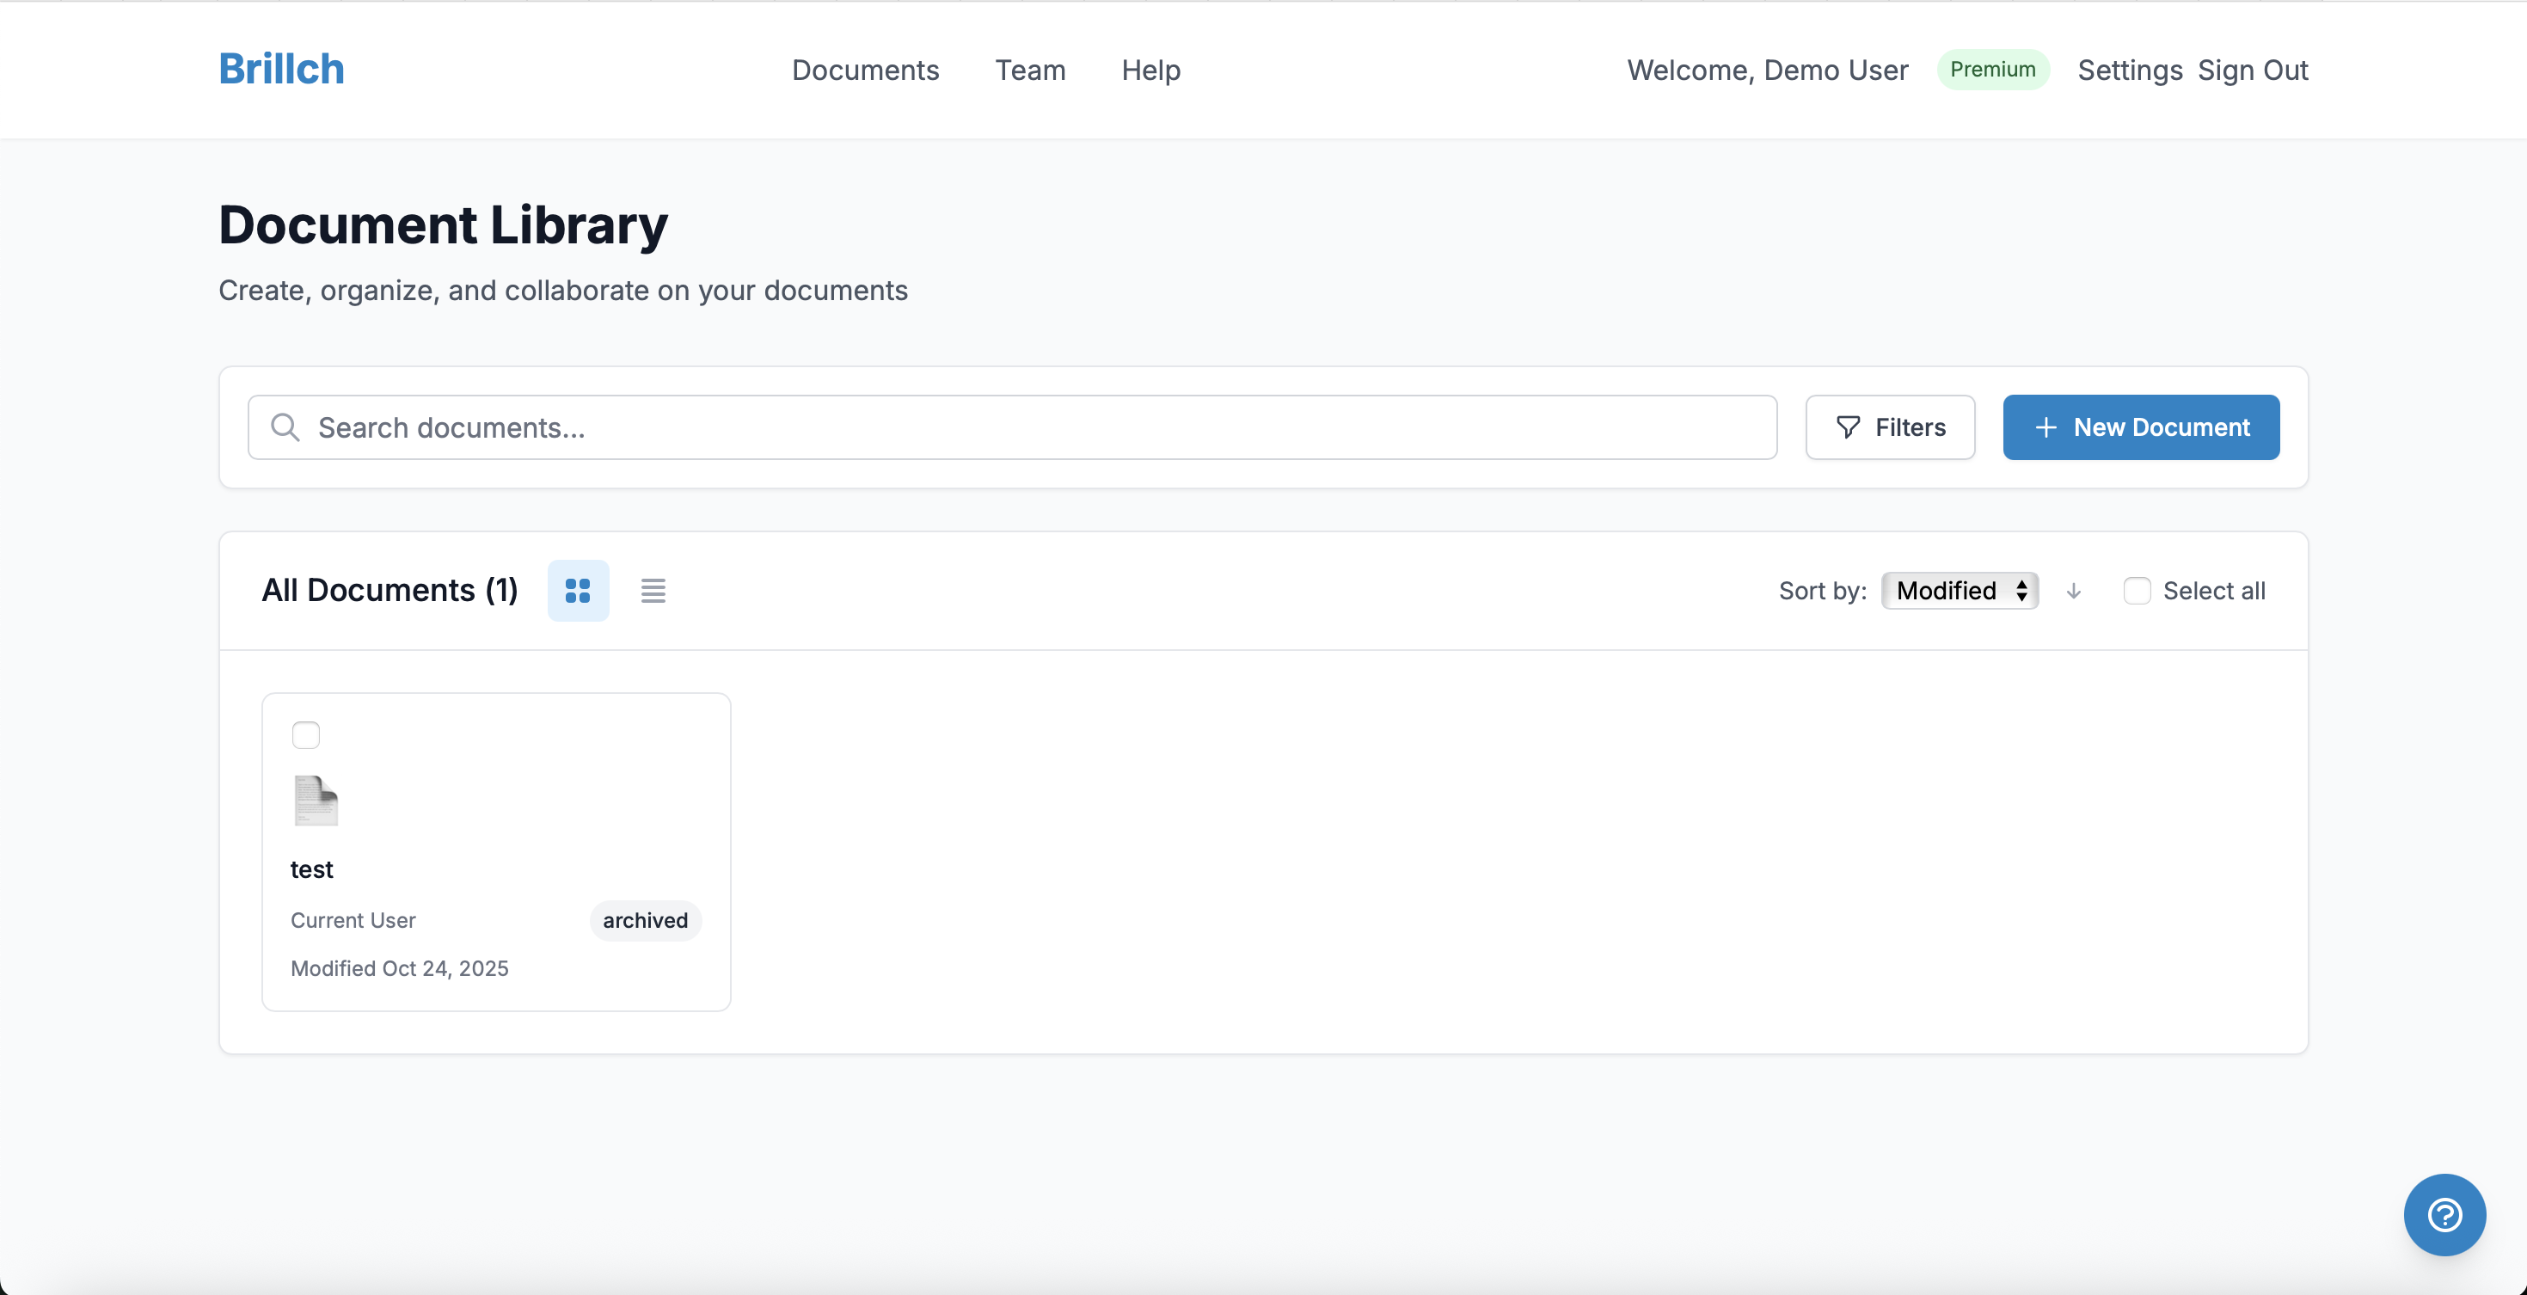The image size is (2527, 1295).
Task: Switch to grid view layout
Action: 578,591
